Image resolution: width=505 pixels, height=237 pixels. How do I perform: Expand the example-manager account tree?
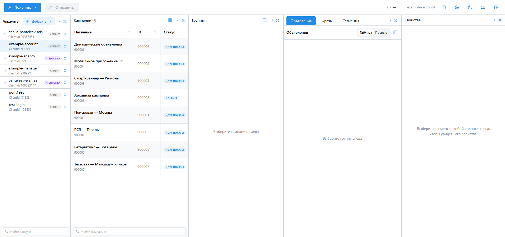pos(5,70)
